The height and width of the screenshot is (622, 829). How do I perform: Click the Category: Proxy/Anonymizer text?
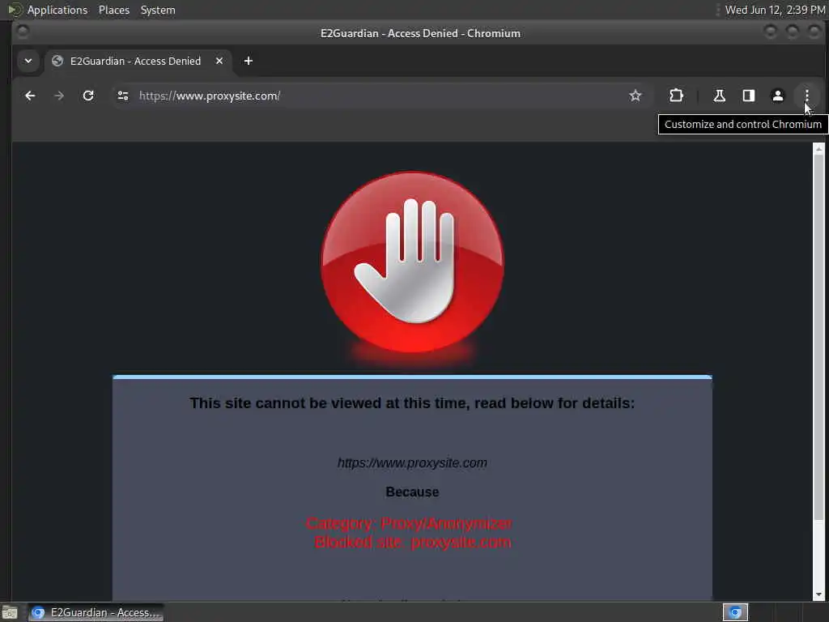(x=409, y=523)
